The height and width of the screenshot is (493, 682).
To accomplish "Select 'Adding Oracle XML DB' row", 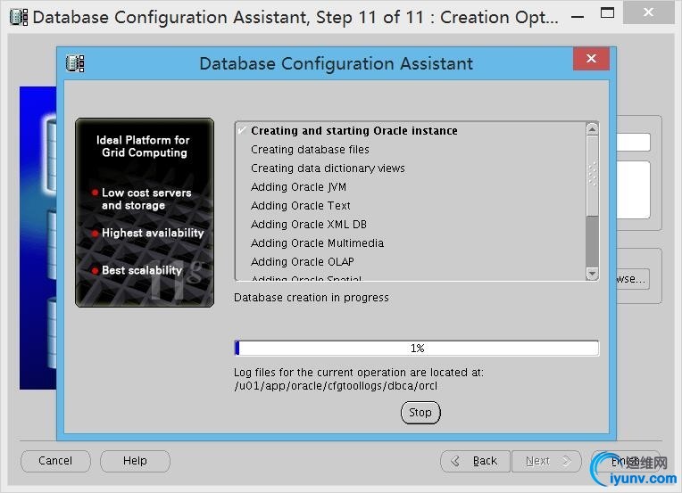I will coord(411,224).
